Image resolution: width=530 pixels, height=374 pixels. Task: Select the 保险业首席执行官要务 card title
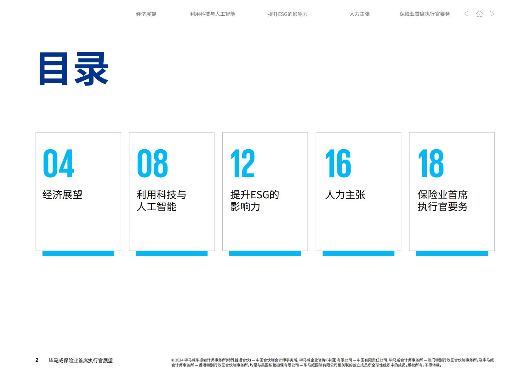442,201
